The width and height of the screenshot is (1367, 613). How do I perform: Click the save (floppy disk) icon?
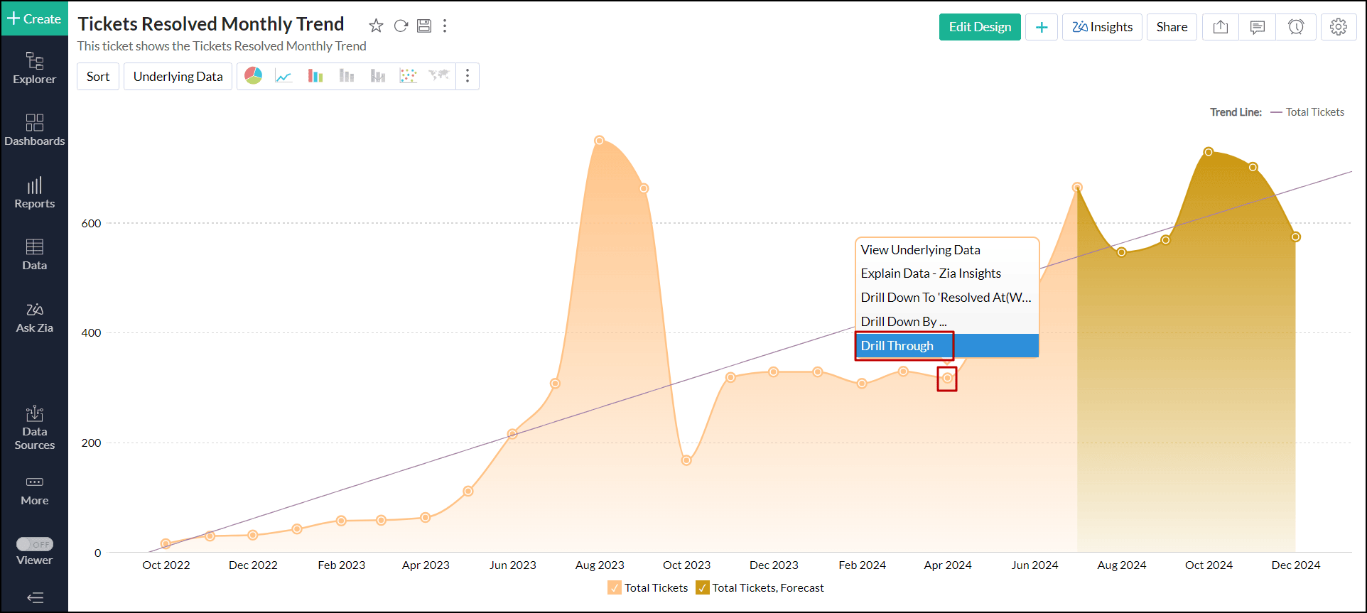[424, 26]
